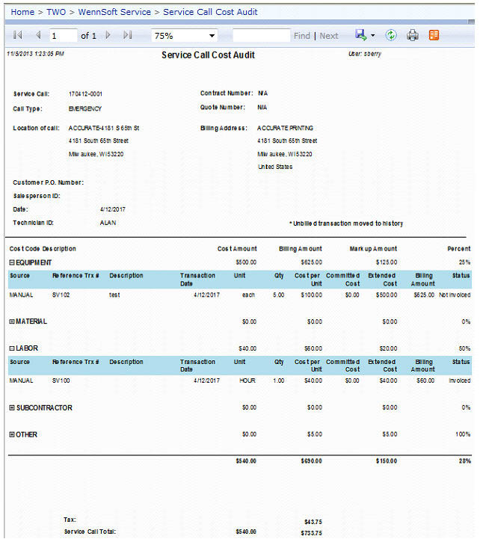Click the current page number field
Screen dimensions: 483x542
63,36
